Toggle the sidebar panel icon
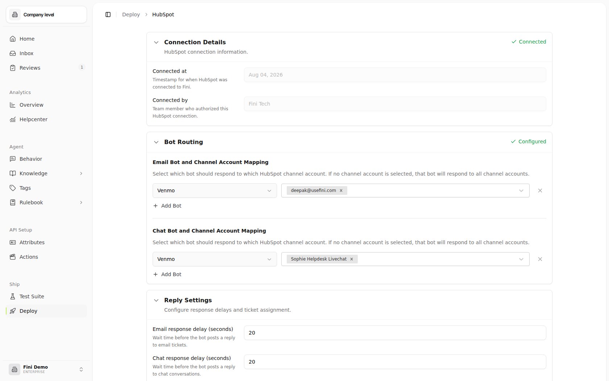The width and height of the screenshot is (609, 381). click(x=108, y=15)
